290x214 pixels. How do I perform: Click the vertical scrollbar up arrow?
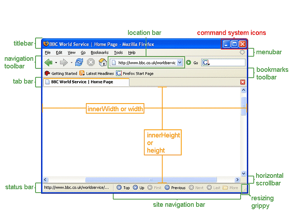point(244,90)
